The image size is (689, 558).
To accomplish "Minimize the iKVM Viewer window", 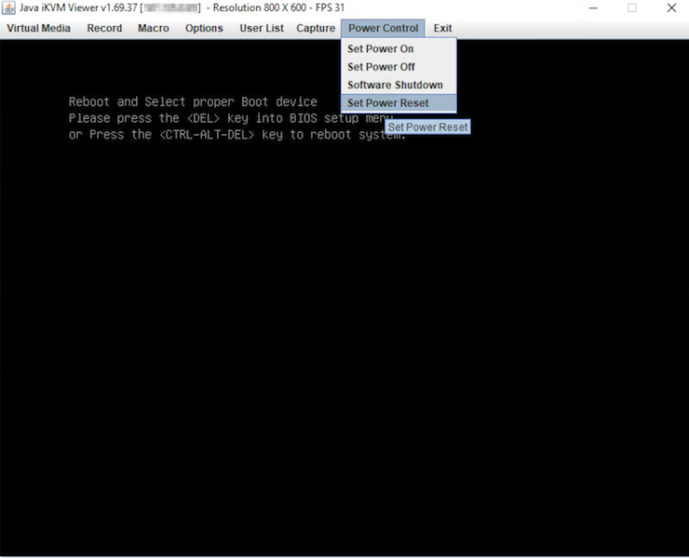I will 593,7.
